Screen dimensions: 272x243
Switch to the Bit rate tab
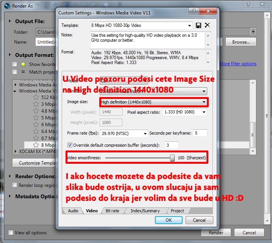(112, 211)
